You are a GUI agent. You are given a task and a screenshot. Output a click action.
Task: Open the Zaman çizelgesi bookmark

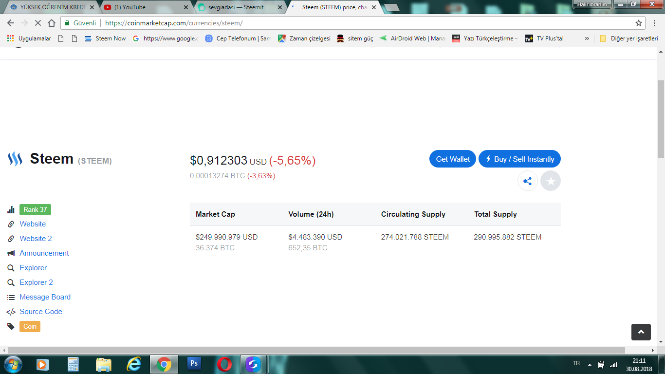[x=304, y=38]
